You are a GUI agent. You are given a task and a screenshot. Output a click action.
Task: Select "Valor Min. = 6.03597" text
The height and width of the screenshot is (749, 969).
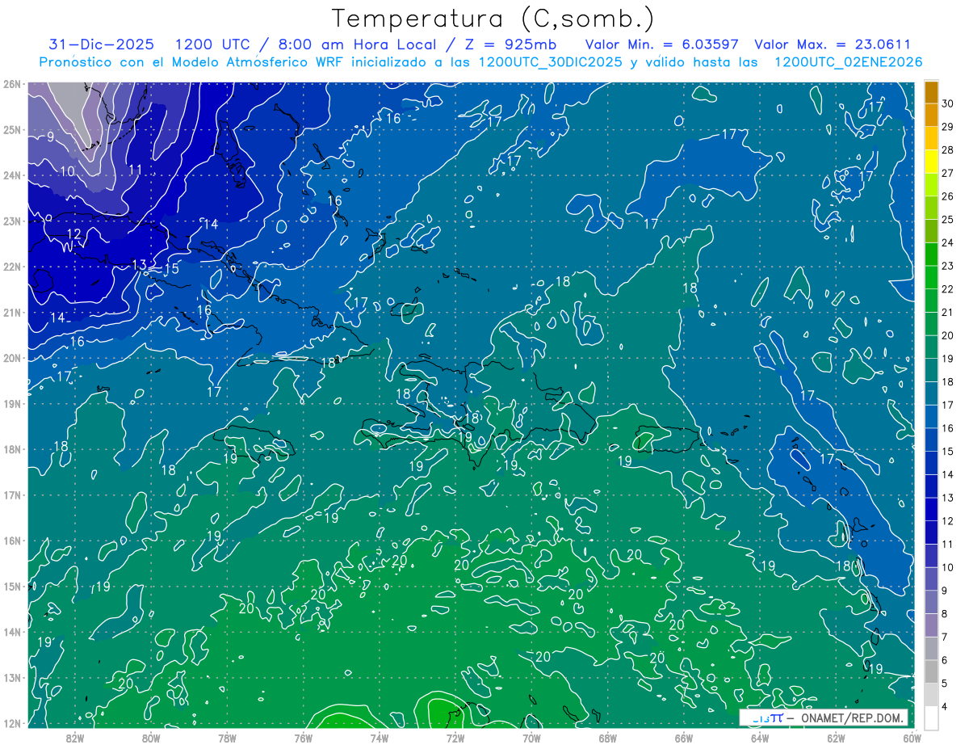[661, 44]
